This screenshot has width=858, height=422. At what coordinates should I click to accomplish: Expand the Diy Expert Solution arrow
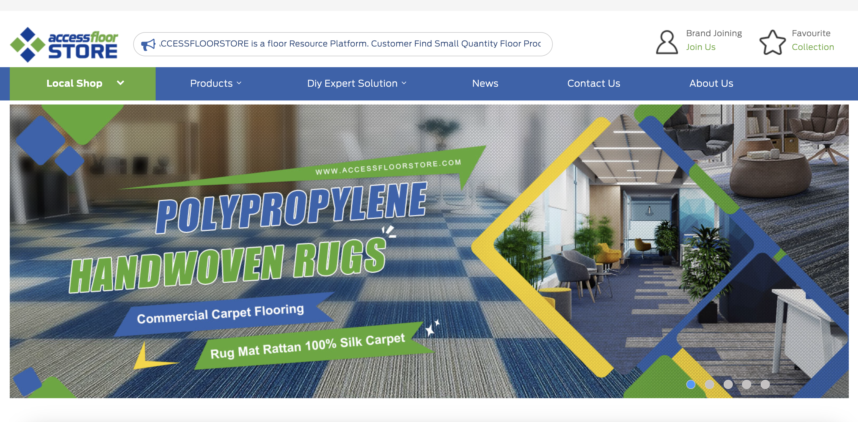click(404, 83)
